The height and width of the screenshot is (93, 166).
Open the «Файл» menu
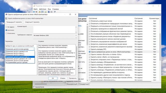(x=36, y=9)
